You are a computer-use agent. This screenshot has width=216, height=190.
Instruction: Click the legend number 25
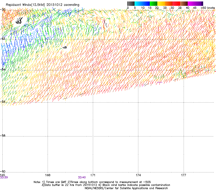tap(165, 8)
